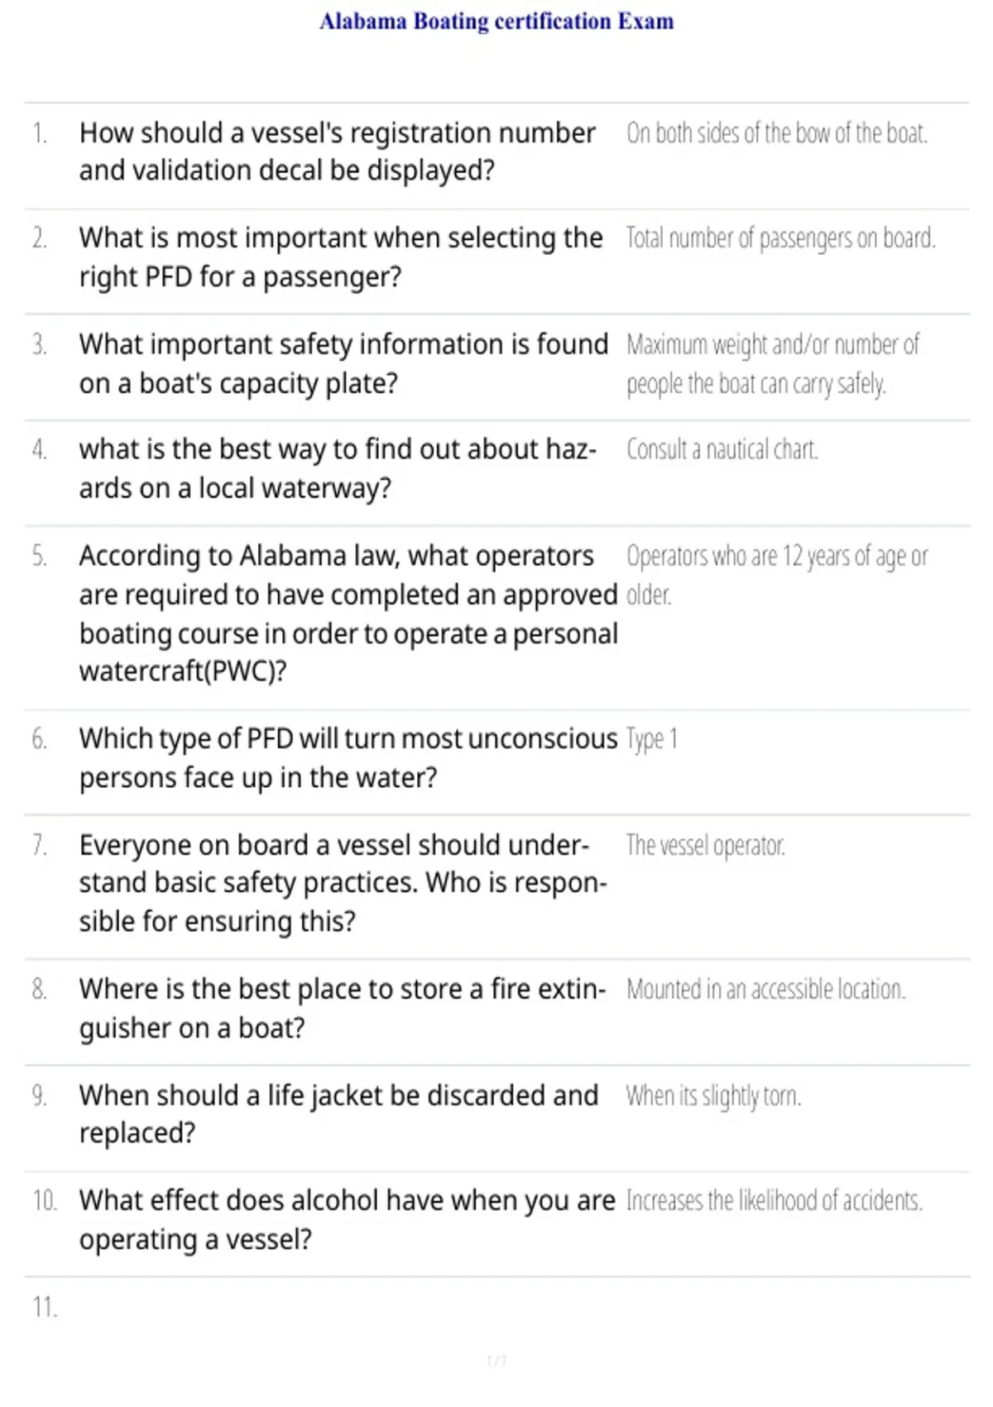The image size is (993, 1407).
Task: Click answer 'Consult a nautical chart'
Action: (x=722, y=449)
